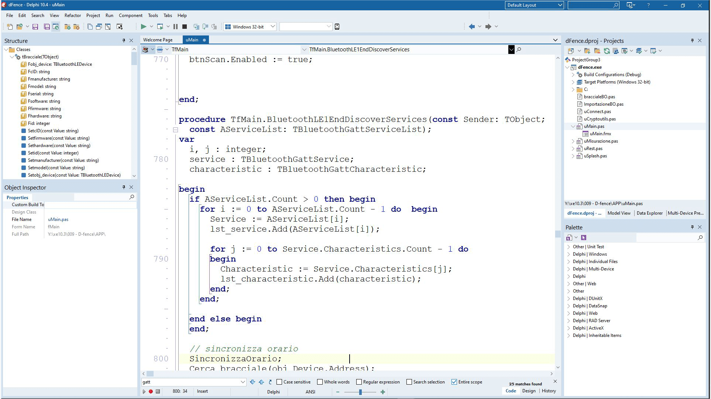
Task: Click Add New Project icon in Projects panel
Action: tap(571, 51)
